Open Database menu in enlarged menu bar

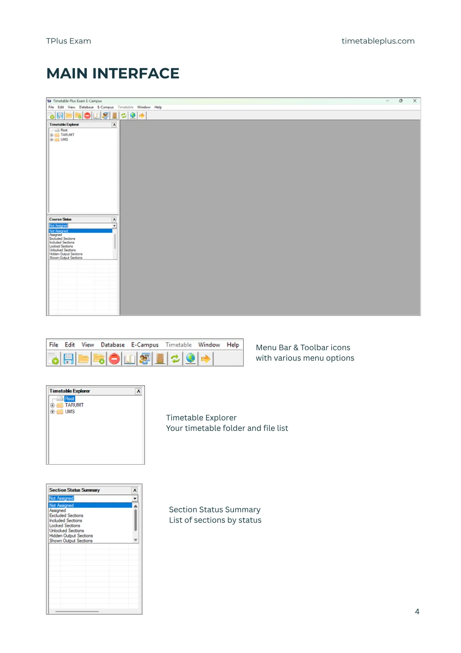113,345
